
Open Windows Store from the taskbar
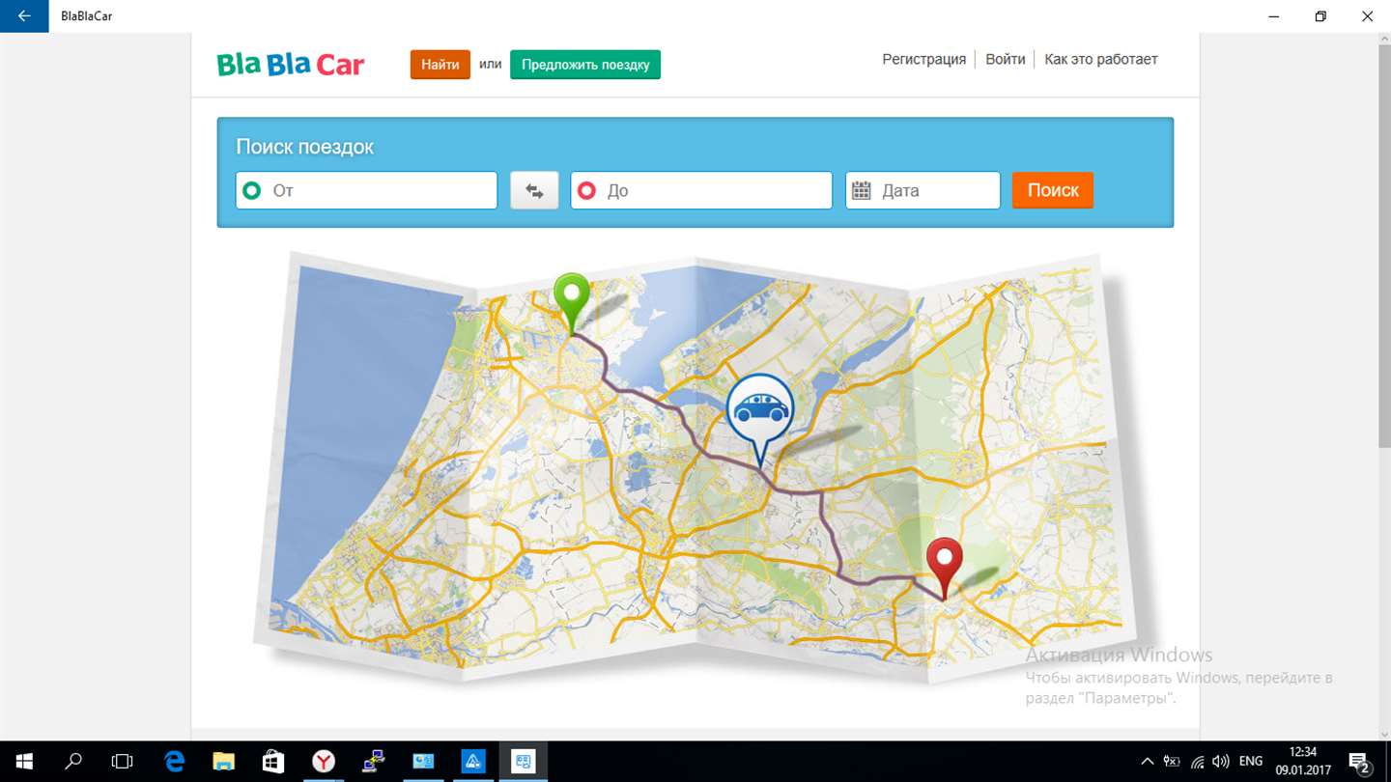(273, 762)
